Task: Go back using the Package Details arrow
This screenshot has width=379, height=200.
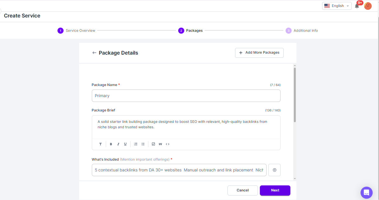Action: [94, 53]
